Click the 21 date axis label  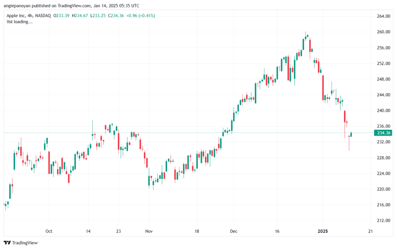(371, 231)
